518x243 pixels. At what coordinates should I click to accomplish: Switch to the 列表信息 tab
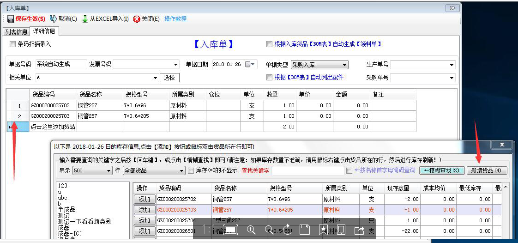16,32
